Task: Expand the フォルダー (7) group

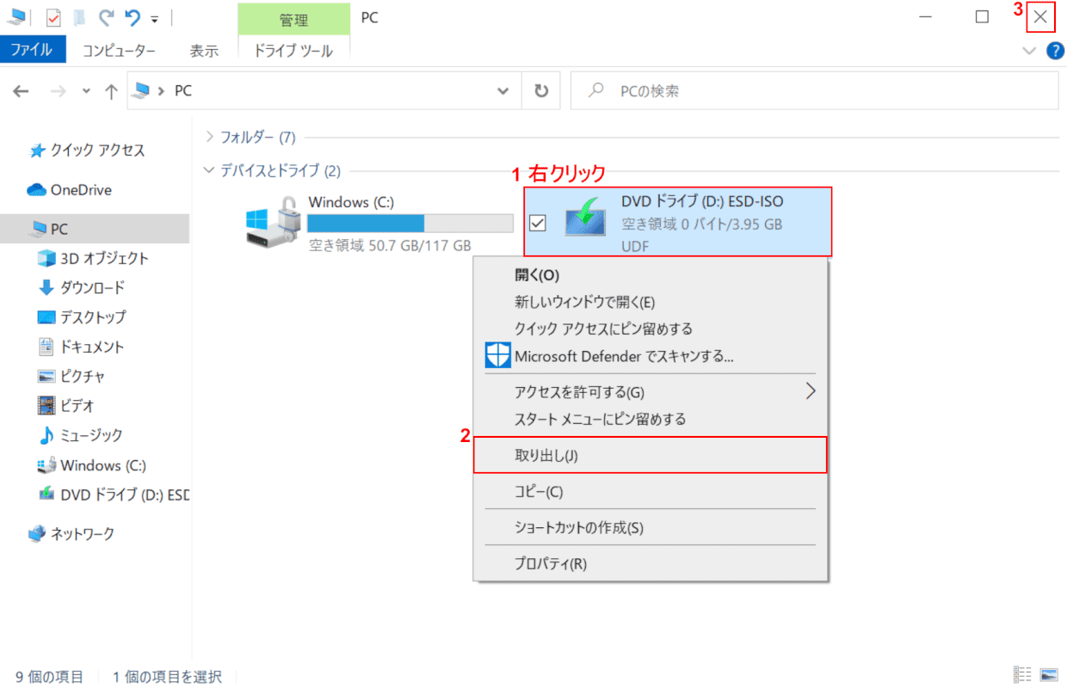Action: (209, 137)
